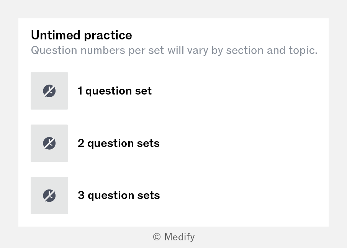Choose the no-timer icon next to 3 question sets

[x=49, y=196]
